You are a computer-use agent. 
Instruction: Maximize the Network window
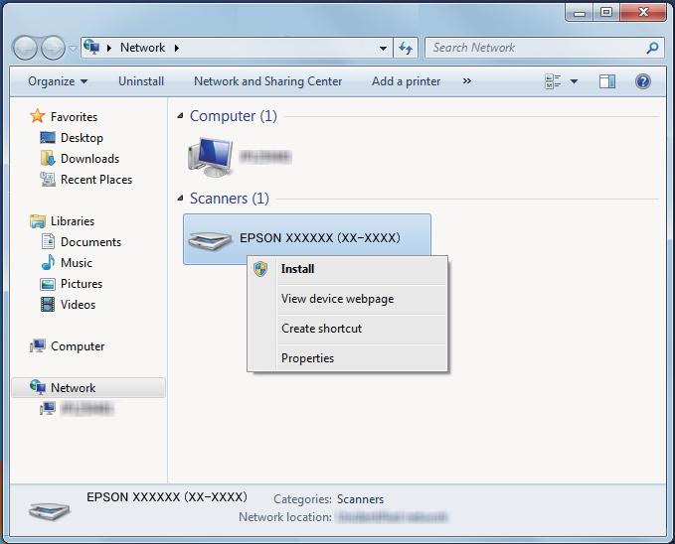[606, 13]
